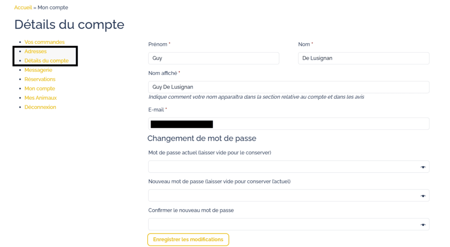Go to the Adresses section
The height and width of the screenshot is (247, 450).
pos(36,51)
